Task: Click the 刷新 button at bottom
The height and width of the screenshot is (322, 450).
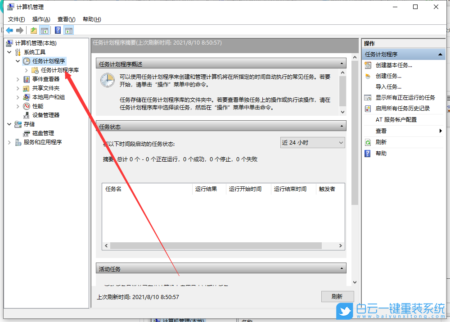Action: [337, 296]
